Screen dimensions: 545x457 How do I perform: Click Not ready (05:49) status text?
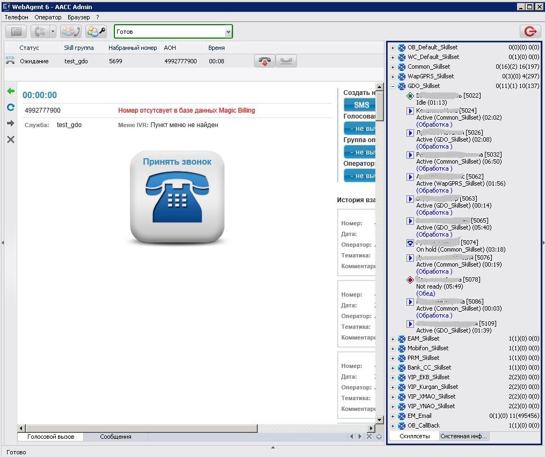440,286
